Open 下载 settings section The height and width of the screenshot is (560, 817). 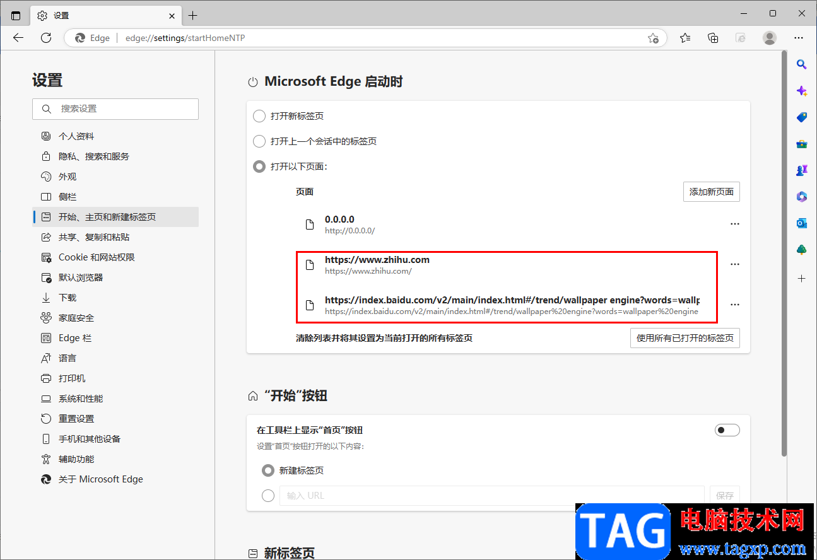click(x=115, y=298)
